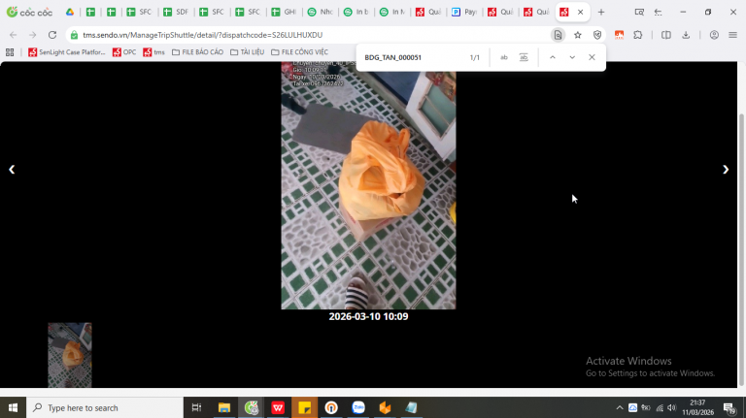746x418 pixels.
Task: Click the browser forward arrow
Action: pyautogui.click(x=32, y=35)
